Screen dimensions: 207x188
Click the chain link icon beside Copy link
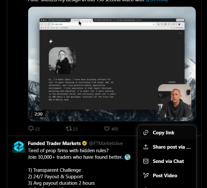(146, 133)
